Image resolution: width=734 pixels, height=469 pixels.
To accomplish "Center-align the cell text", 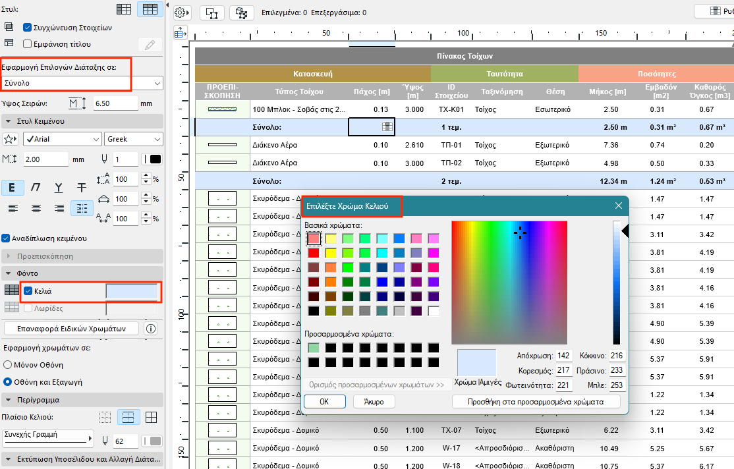I will [x=36, y=208].
